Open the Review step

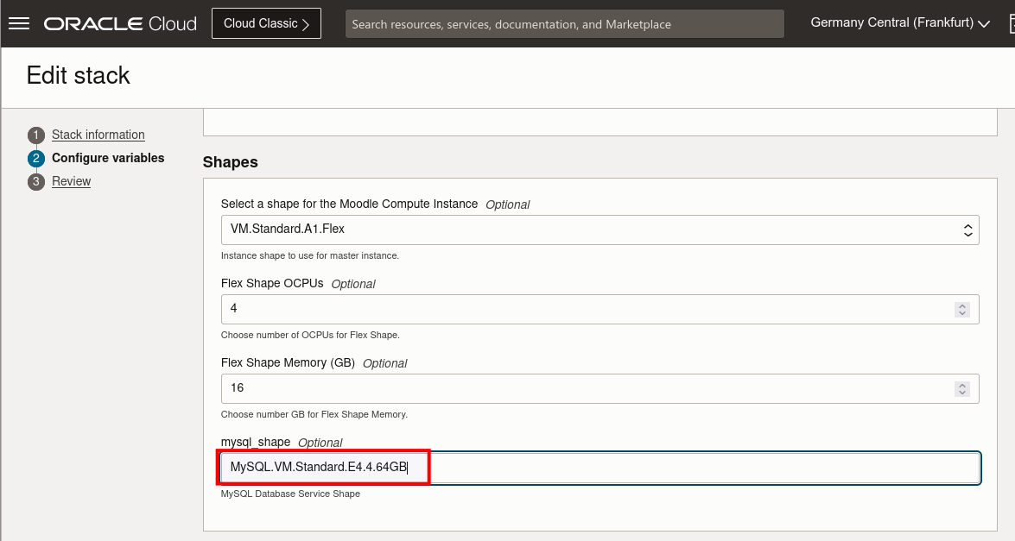[72, 181]
